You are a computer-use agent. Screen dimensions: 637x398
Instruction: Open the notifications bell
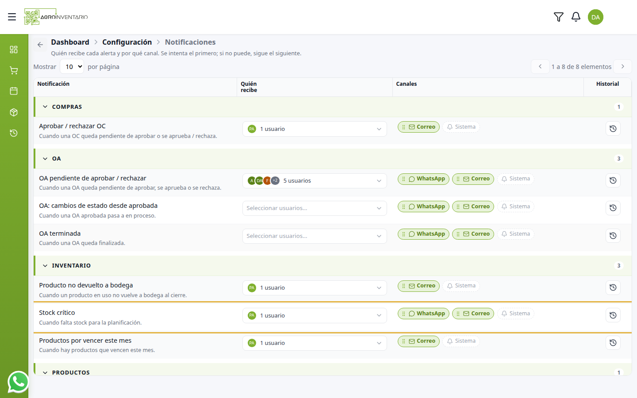pos(576,17)
